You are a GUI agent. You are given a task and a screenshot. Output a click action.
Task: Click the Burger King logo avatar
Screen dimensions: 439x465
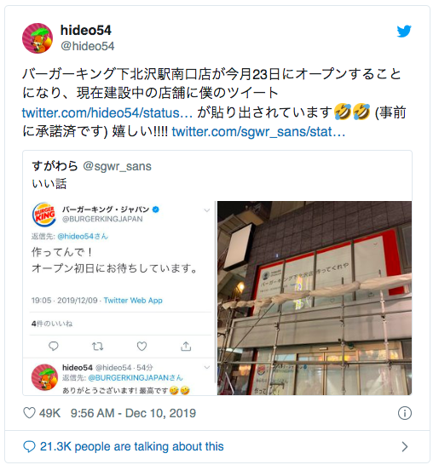[x=44, y=215]
